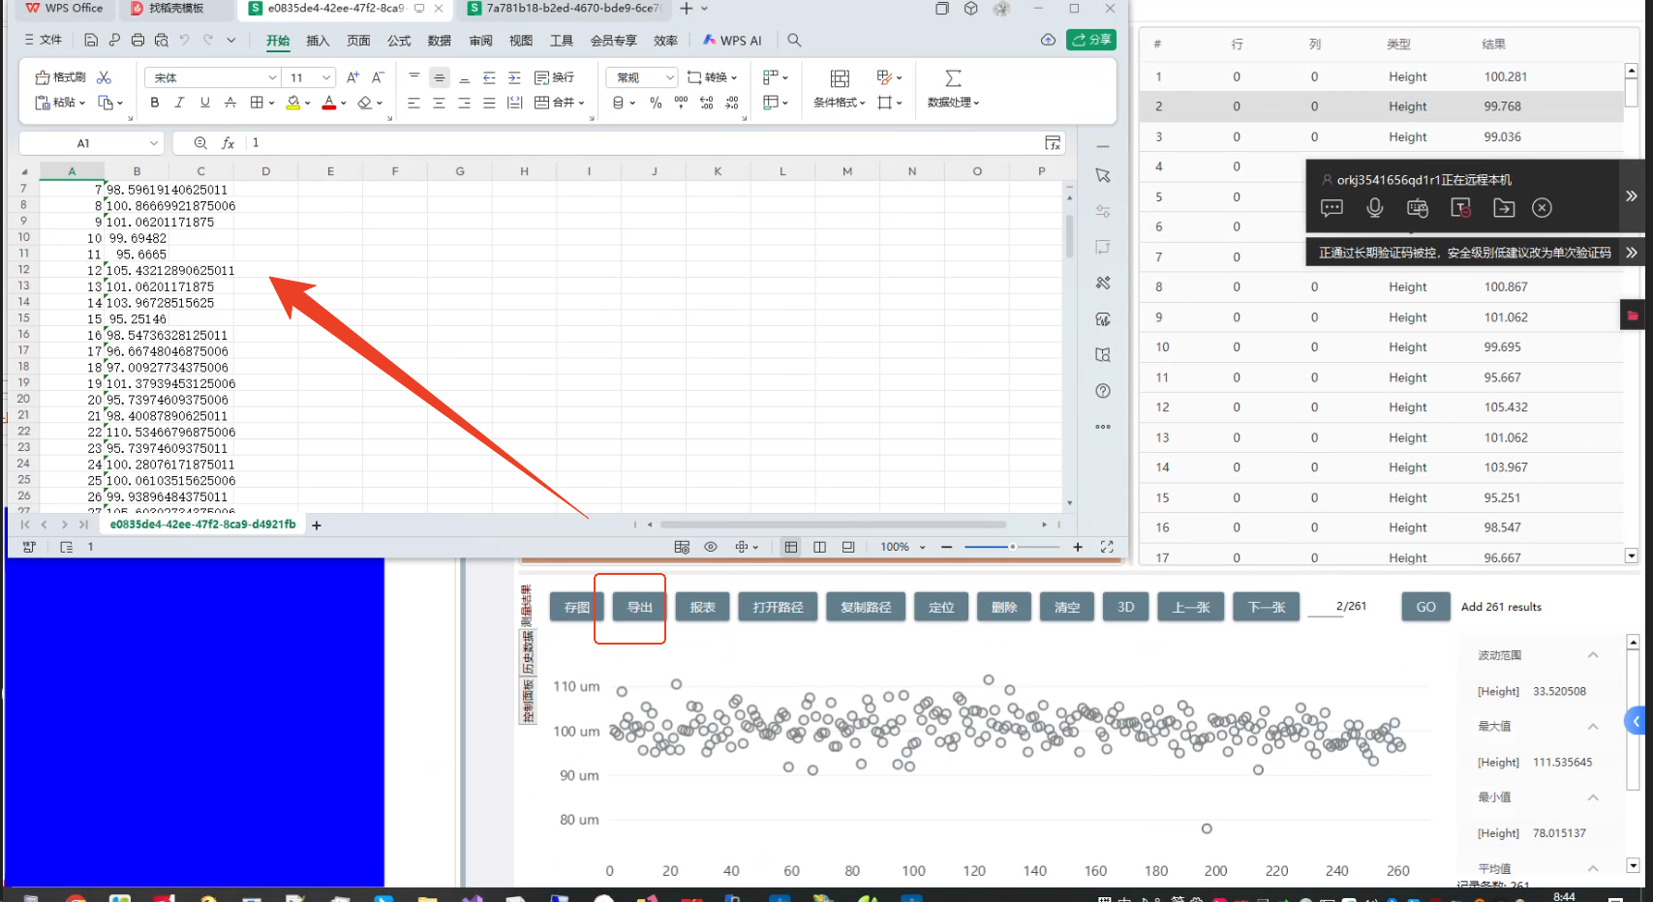This screenshot has width=1653, height=902.
Task: Expand the font size dropdown
Action: pyautogui.click(x=326, y=77)
